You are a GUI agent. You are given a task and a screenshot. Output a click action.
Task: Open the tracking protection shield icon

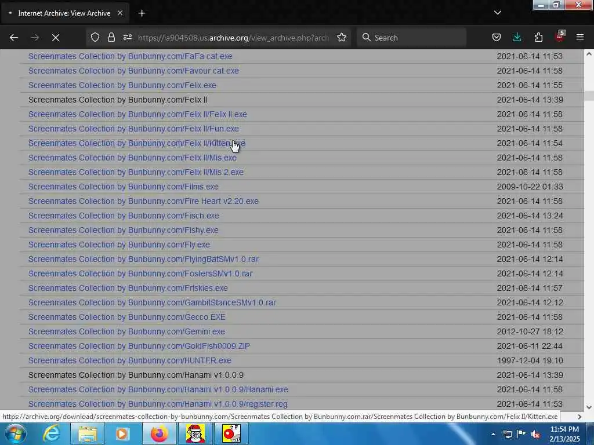tap(95, 37)
